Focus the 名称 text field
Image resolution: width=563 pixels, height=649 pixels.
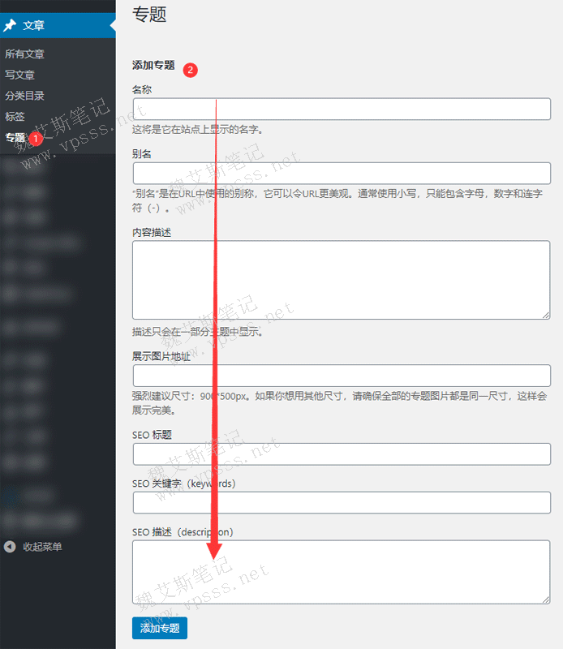[341, 109]
